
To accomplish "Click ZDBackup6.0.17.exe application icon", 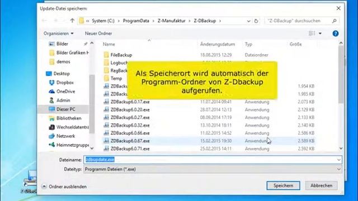I will point(106,102).
